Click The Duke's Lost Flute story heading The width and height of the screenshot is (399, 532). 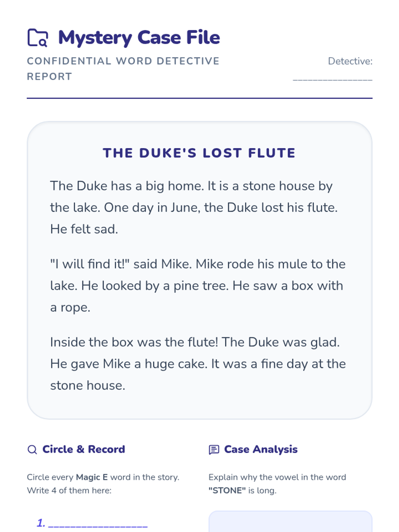(199, 153)
